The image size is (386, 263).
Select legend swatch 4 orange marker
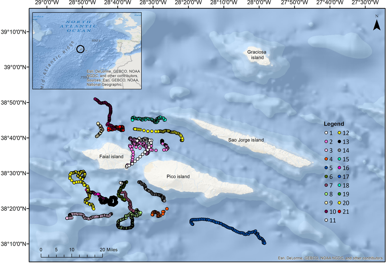coord(326,159)
